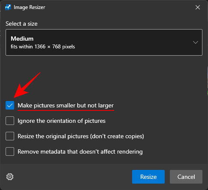Enable the "Ignore the orientation of pictures" checkbox
Viewport: 208px width, 190px height.
click(x=10, y=121)
